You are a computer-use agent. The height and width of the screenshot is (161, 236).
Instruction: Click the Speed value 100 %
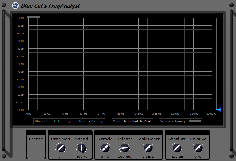pyautogui.click(x=82, y=157)
